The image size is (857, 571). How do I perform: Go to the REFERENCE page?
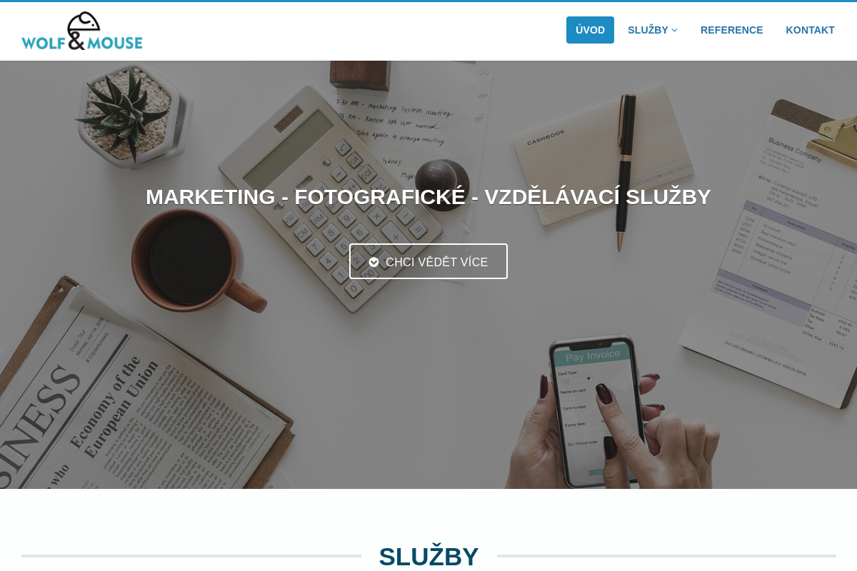click(731, 30)
